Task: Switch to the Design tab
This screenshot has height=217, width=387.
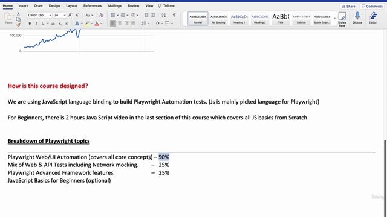Action: (x=54, y=5)
